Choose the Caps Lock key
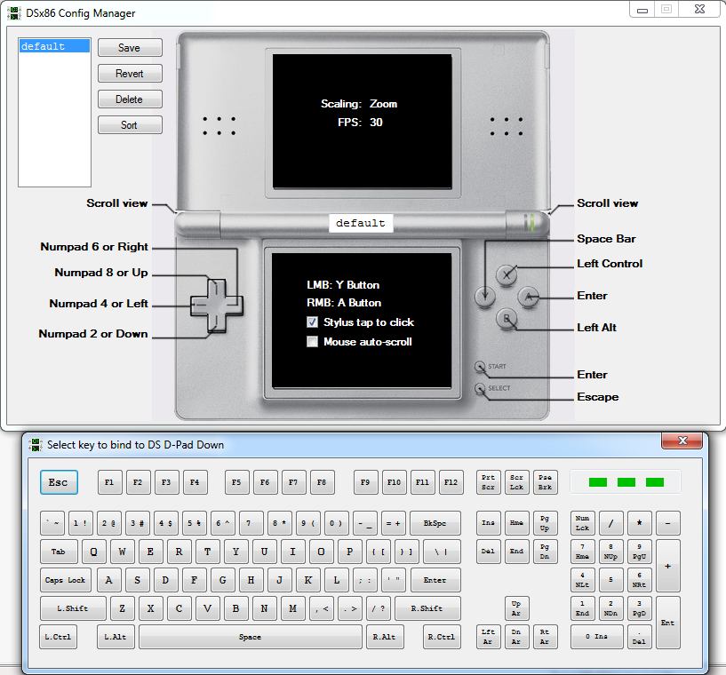The image size is (726, 675). (66, 580)
